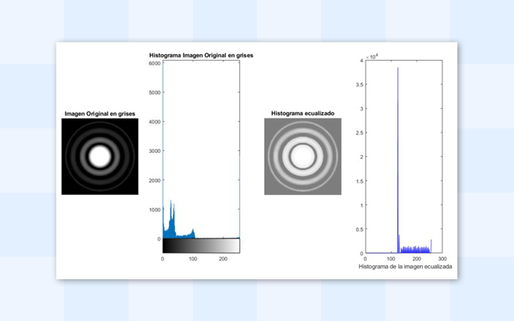
Task: Click the ×10⁴ exponent label
Action: [x=371, y=57]
